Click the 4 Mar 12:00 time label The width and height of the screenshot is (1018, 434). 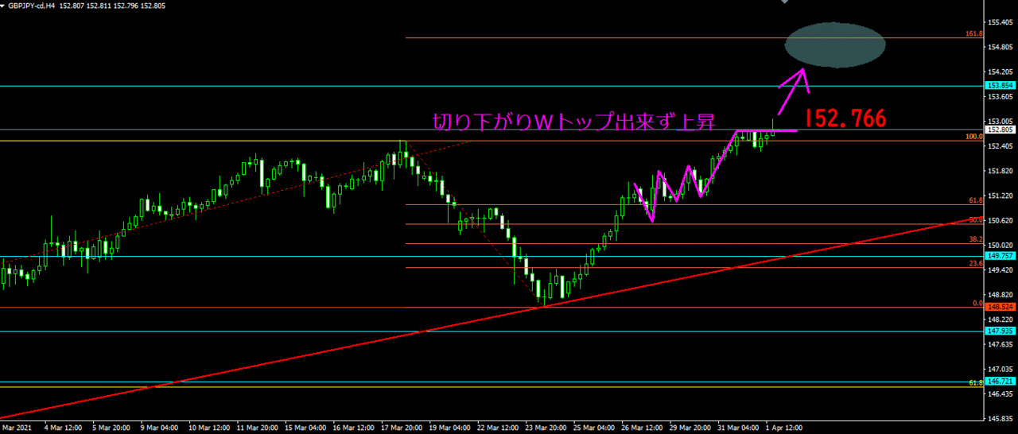64,427
